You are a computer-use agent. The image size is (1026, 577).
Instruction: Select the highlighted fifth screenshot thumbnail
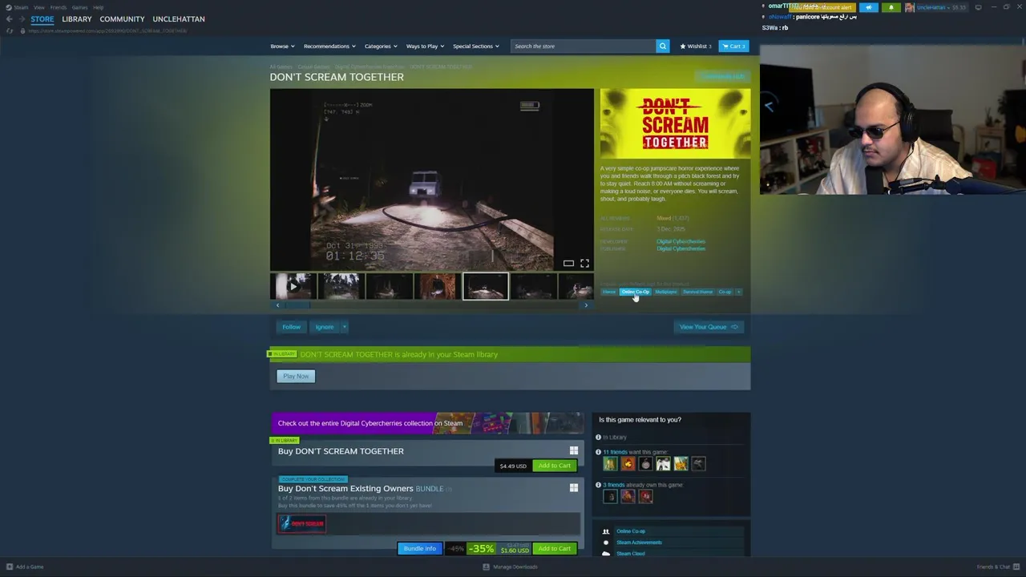point(485,286)
